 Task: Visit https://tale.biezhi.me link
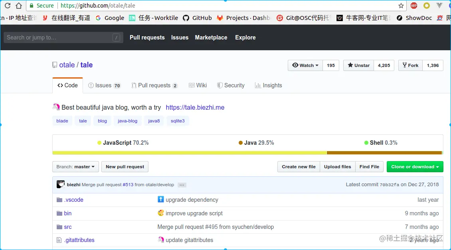(195, 108)
